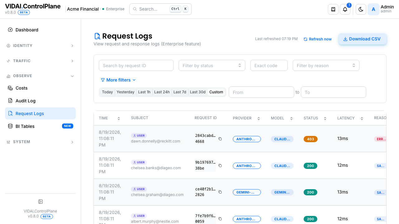Click the SUBJECT column header
Image resolution: width=399 pixels, height=224 pixels.
[140, 118]
